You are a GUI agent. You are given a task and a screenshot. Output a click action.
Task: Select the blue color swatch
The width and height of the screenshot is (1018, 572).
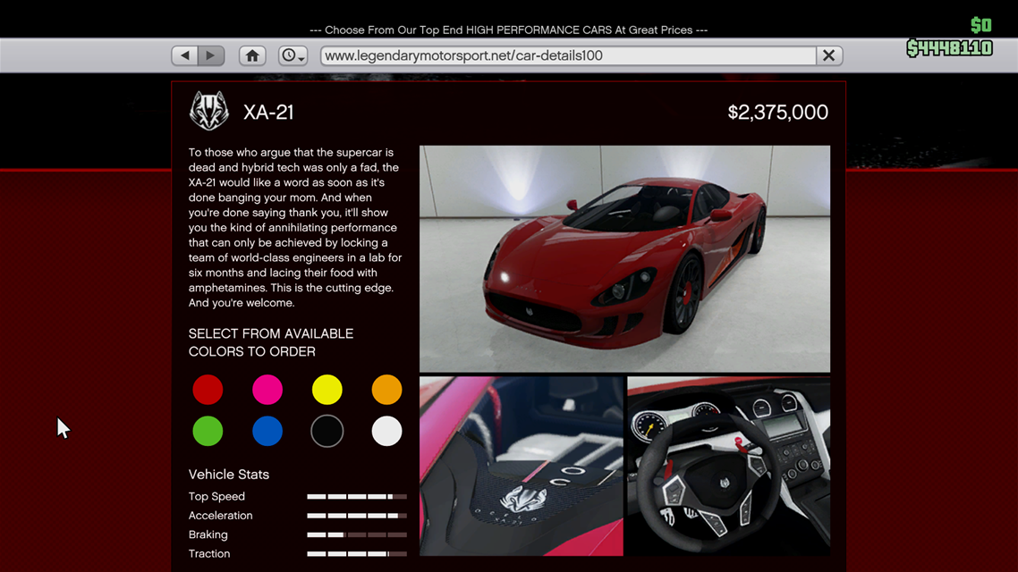click(267, 432)
